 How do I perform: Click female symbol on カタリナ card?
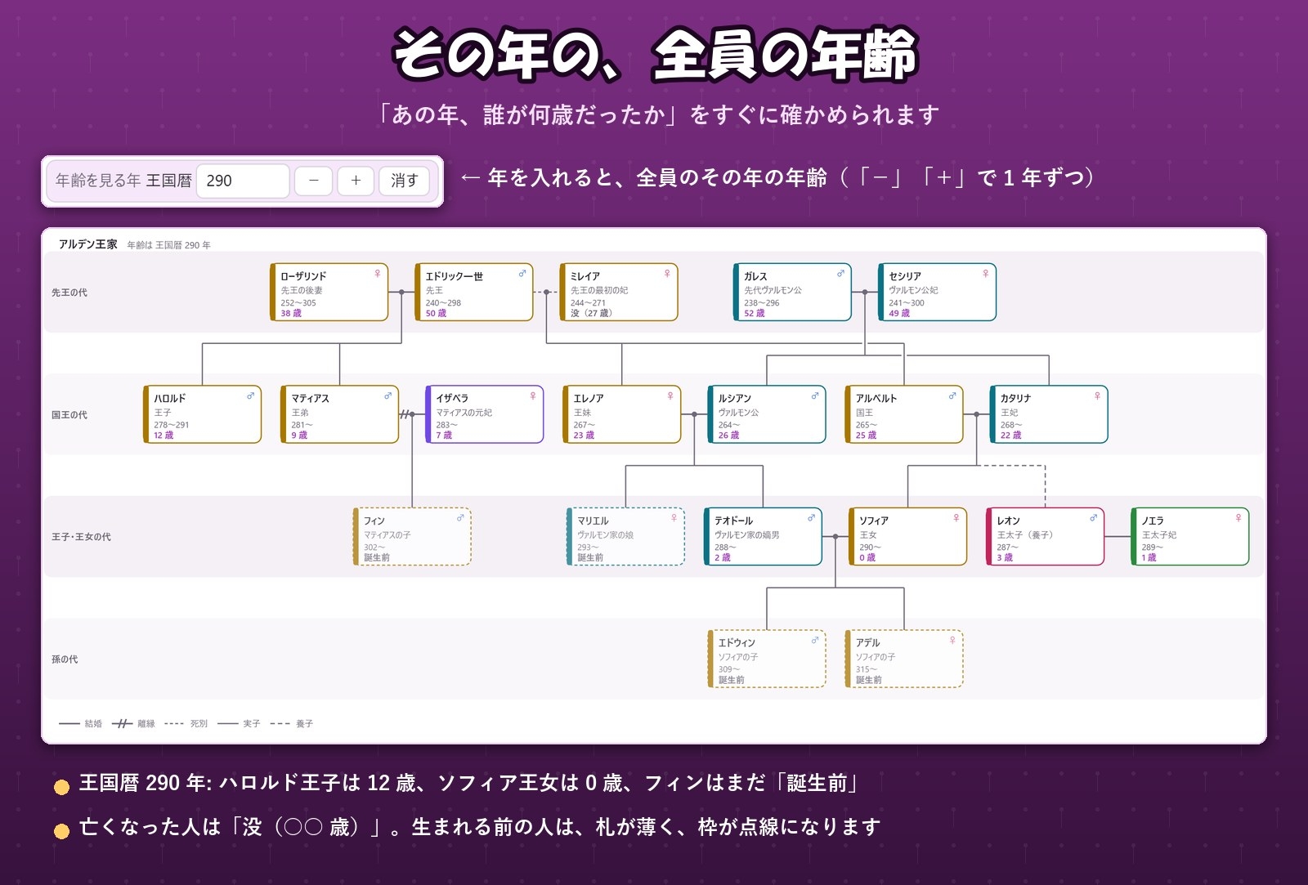[1097, 396]
